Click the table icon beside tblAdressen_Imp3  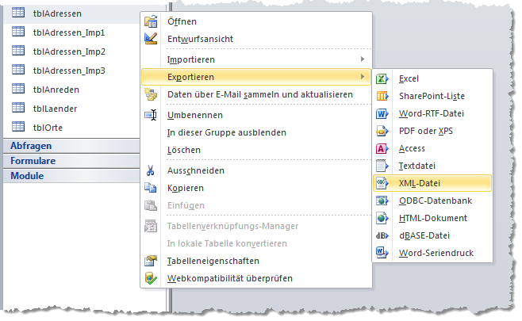coord(18,70)
